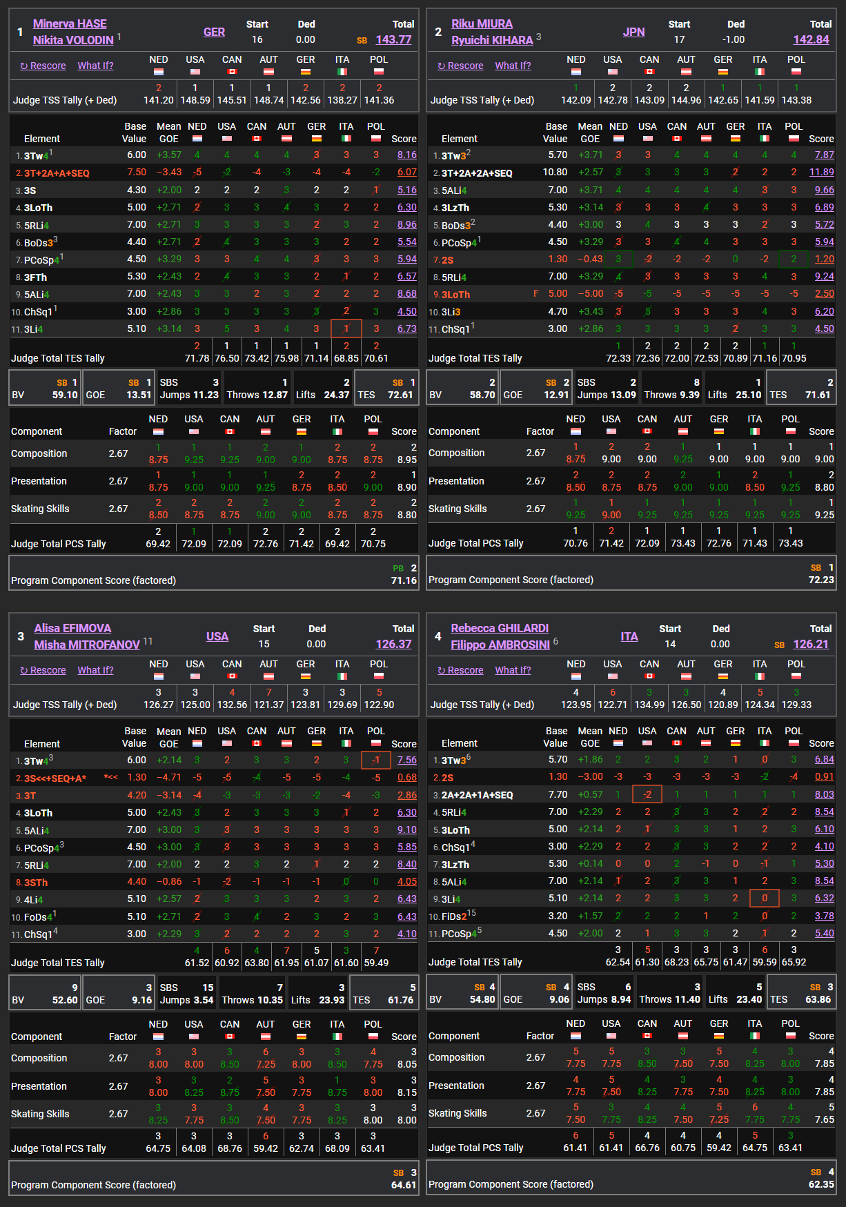The width and height of the screenshot is (846, 1207).
Task: Click the Poland flag in Efimova/Mitrofanov Component table header
Action: [x=373, y=1037]
